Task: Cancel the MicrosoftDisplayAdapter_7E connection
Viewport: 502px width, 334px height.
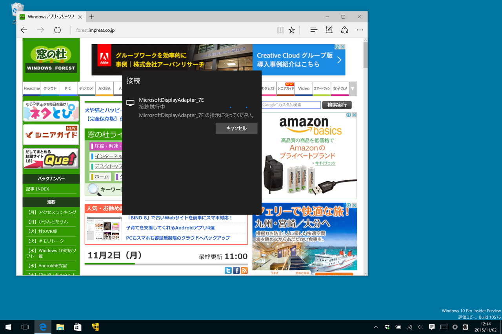Action: [236, 128]
